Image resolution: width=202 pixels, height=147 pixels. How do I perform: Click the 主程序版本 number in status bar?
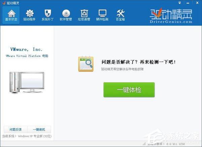pyautogui.click(x=176, y=144)
